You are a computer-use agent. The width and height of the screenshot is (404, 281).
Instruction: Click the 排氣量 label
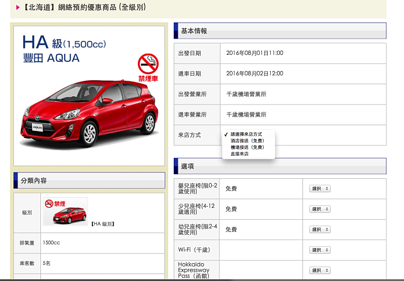pyautogui.click(x=27, y=243)
